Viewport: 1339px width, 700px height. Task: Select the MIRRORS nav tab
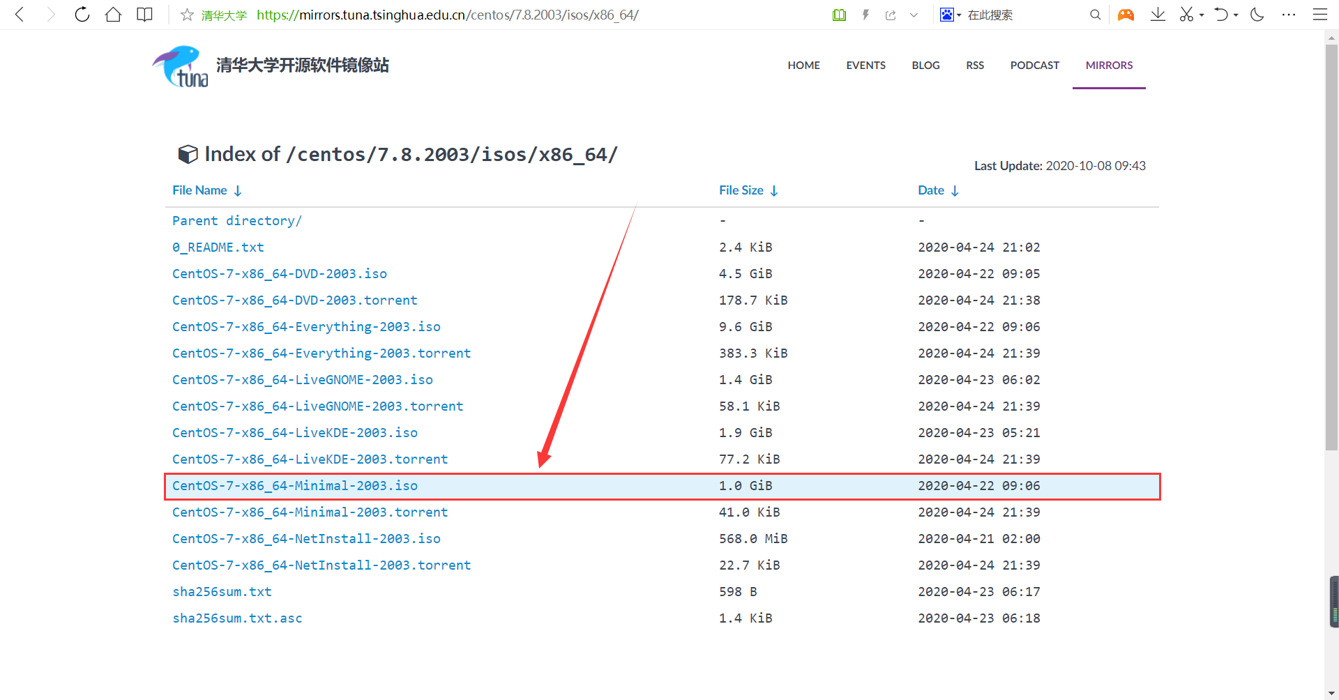click(1109, 66)
